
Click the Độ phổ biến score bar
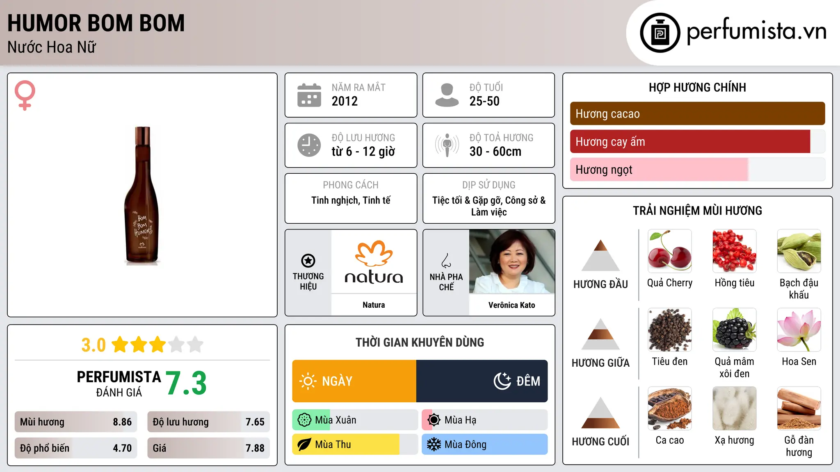click(76, 448)
